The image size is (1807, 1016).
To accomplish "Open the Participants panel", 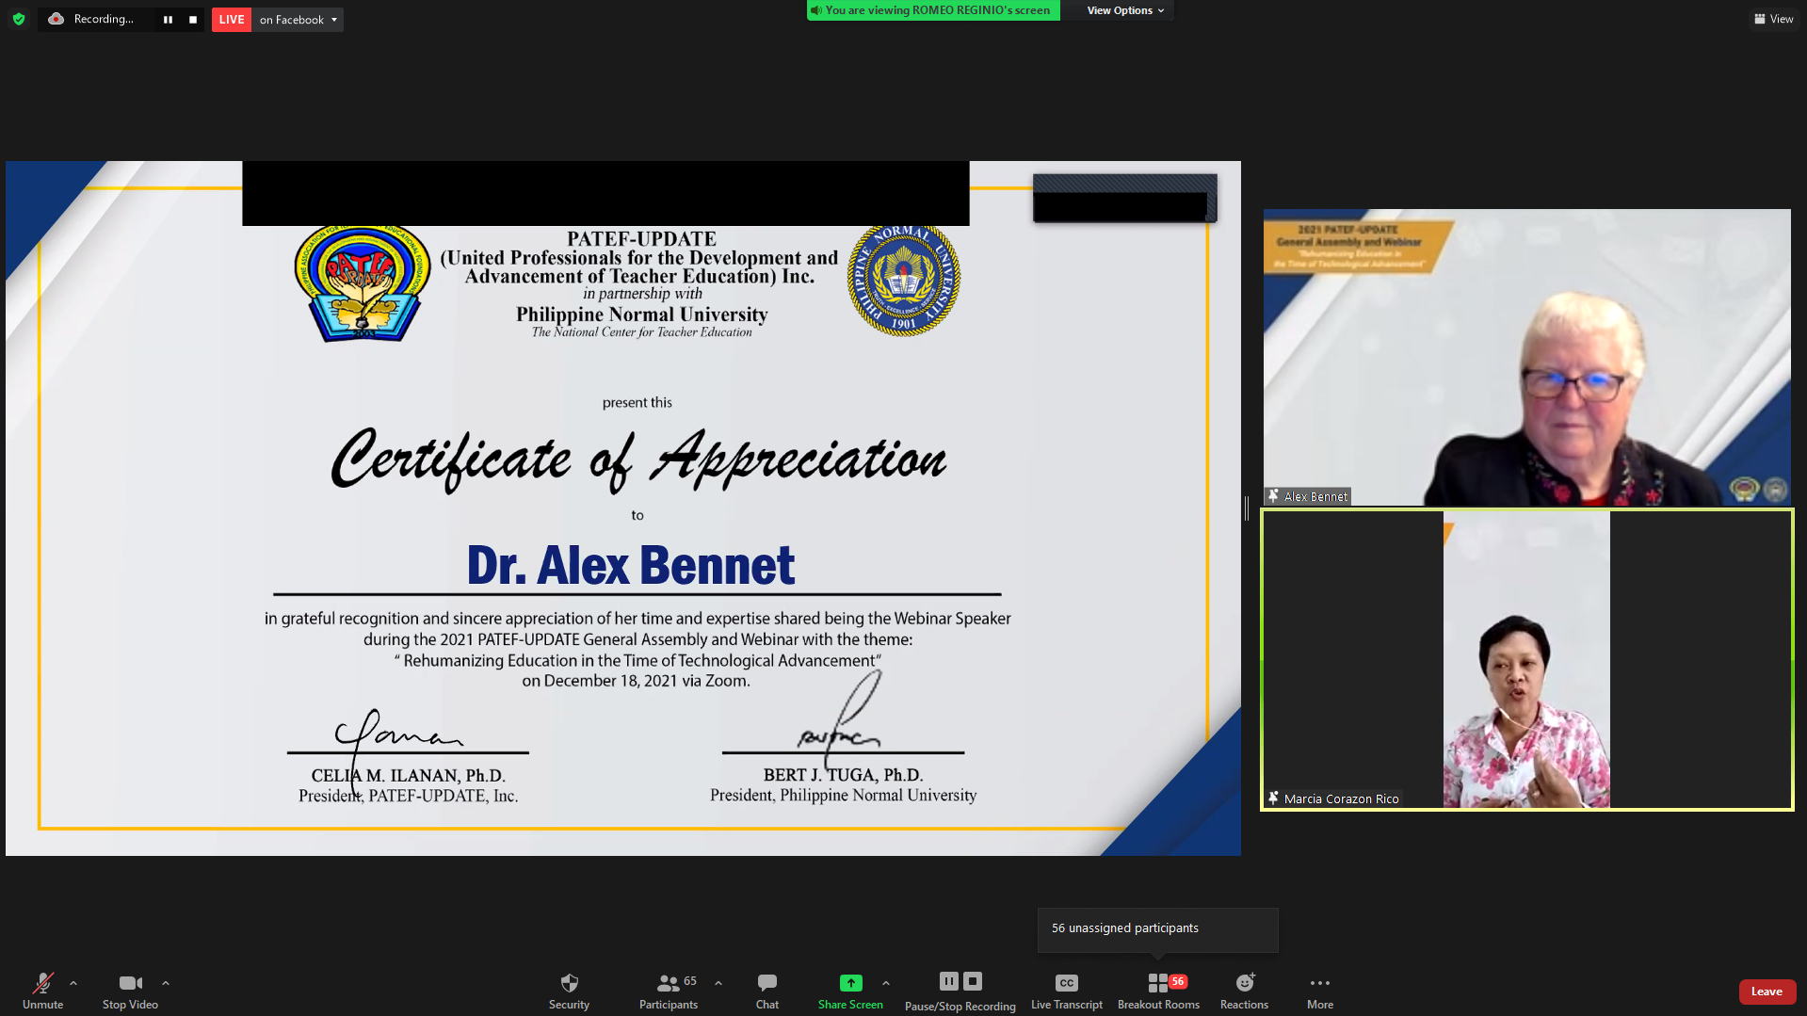I will coord(669,991).
